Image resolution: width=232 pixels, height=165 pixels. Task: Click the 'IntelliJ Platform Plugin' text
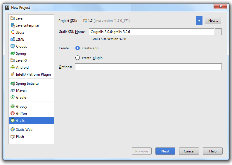(x=33, y=74)
